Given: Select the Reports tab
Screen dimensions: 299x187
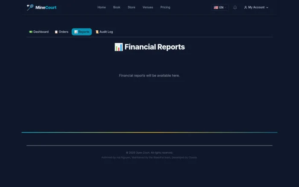Looking at the screenshot, I should pyautogui.click(x=82, y=32).
